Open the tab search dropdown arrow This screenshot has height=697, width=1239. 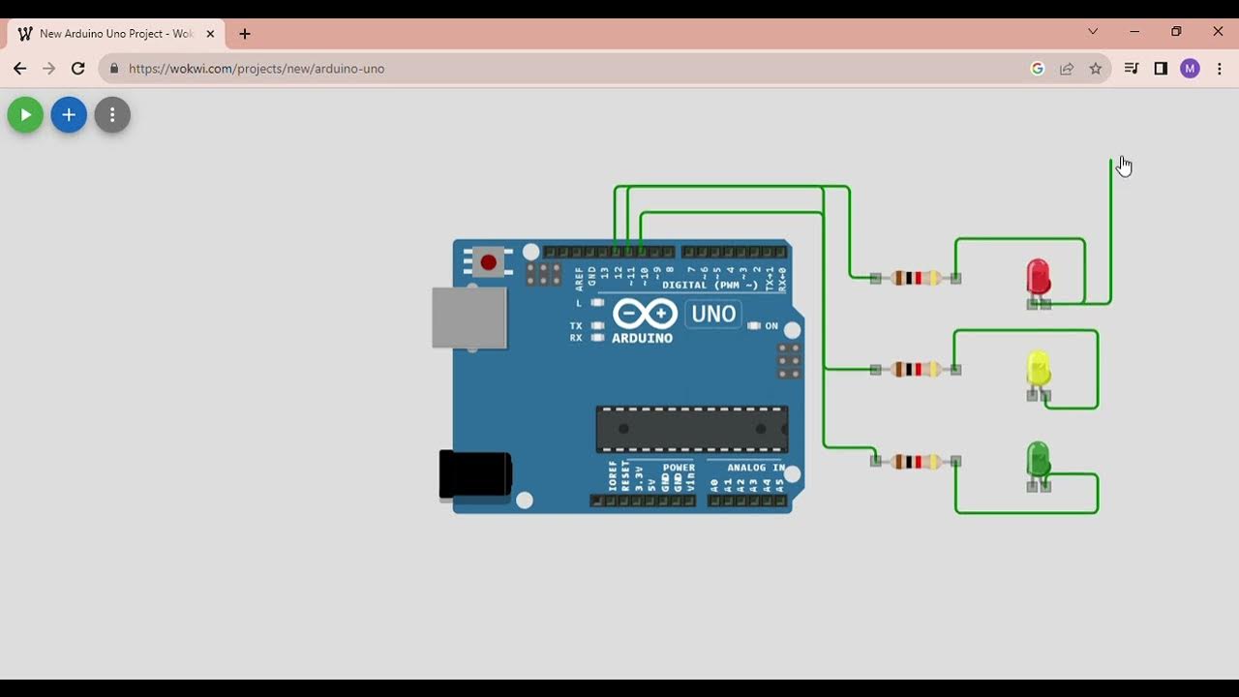point(1093,32)
